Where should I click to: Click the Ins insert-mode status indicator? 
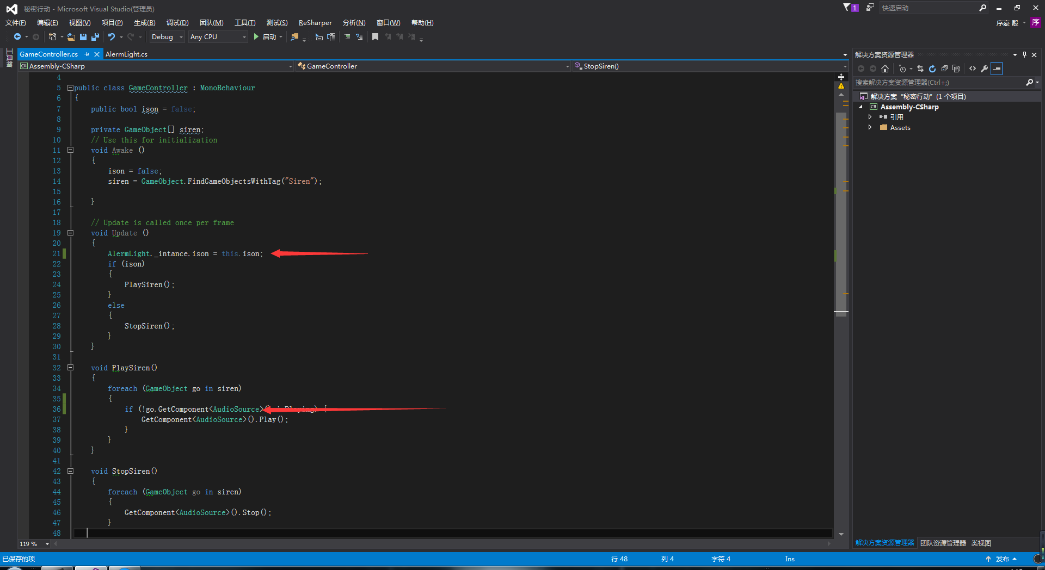[x=790, y=559]
